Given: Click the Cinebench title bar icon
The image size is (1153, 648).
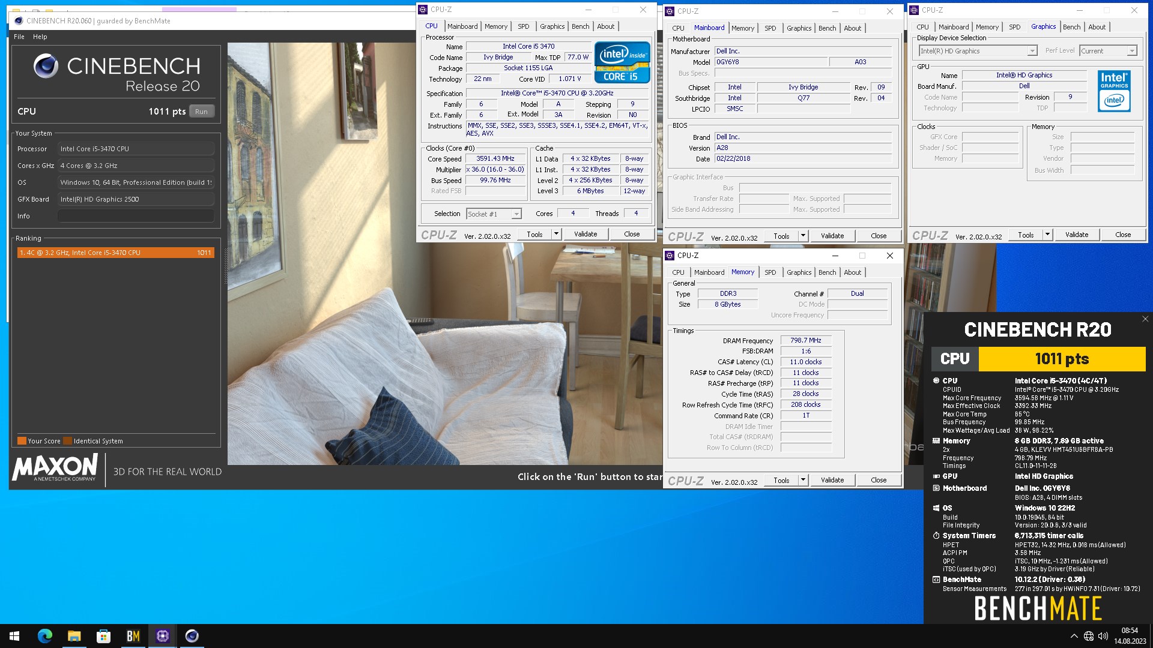Looking at the screenshot, I should (19, 20).
